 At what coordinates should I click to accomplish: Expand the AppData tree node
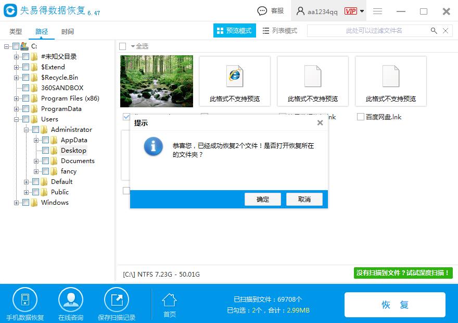tap(36, 140)
